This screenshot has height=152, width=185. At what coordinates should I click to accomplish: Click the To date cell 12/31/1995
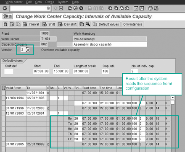[x=36, y=98]
